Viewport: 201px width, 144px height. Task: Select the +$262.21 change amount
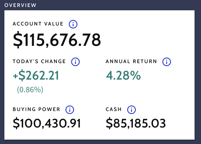point(36,76)
